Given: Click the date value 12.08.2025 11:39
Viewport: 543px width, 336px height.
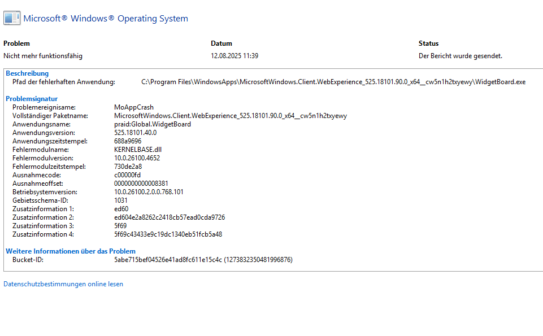Looking at the screenshot, I should [234, 56].
